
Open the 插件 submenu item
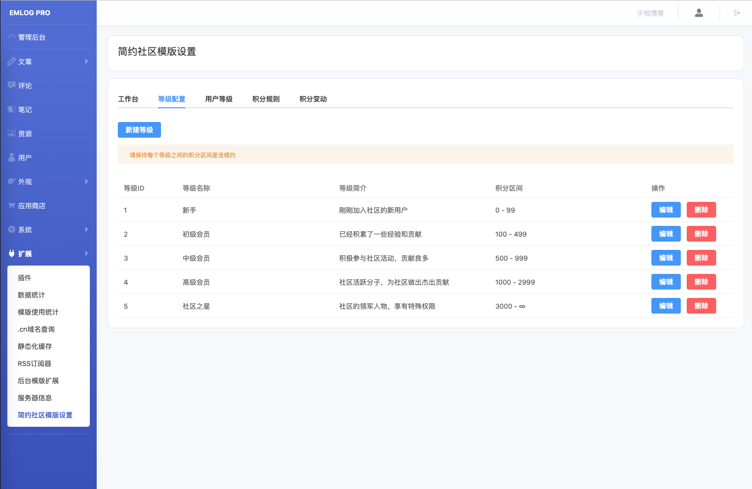point(25,278)
